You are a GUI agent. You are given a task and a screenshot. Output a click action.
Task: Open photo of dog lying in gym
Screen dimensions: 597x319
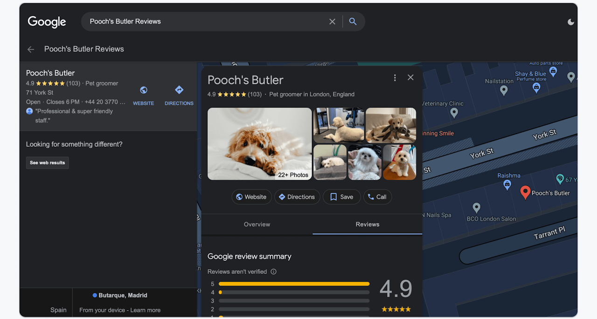click(x=339, y=125)
